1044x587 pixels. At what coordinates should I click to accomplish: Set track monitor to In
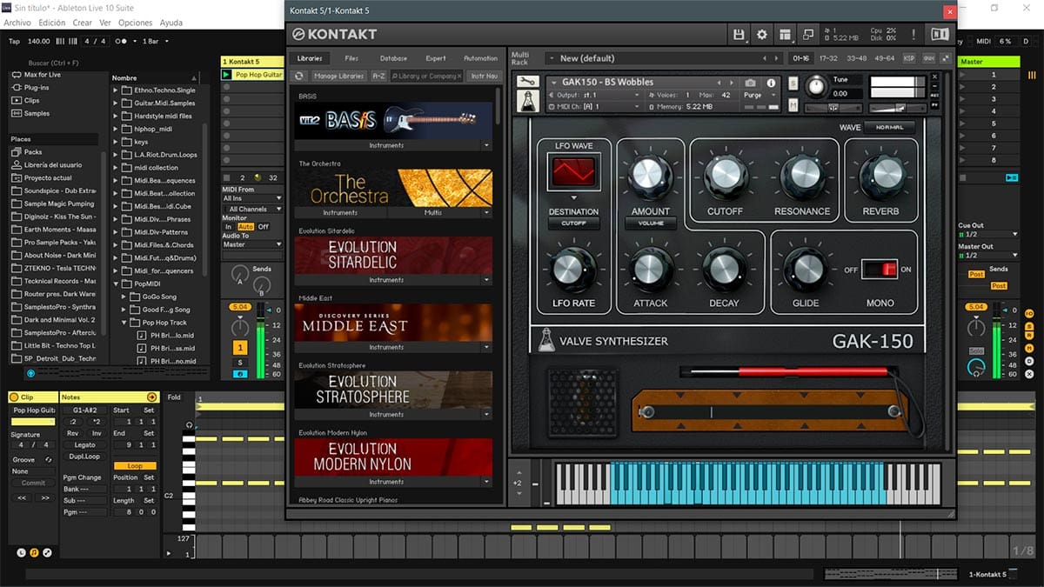click(x=229, y=226)
